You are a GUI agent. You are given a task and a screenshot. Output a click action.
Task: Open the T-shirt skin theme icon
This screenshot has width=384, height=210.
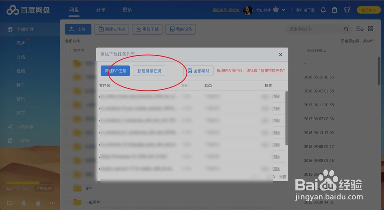coord(346,10)
